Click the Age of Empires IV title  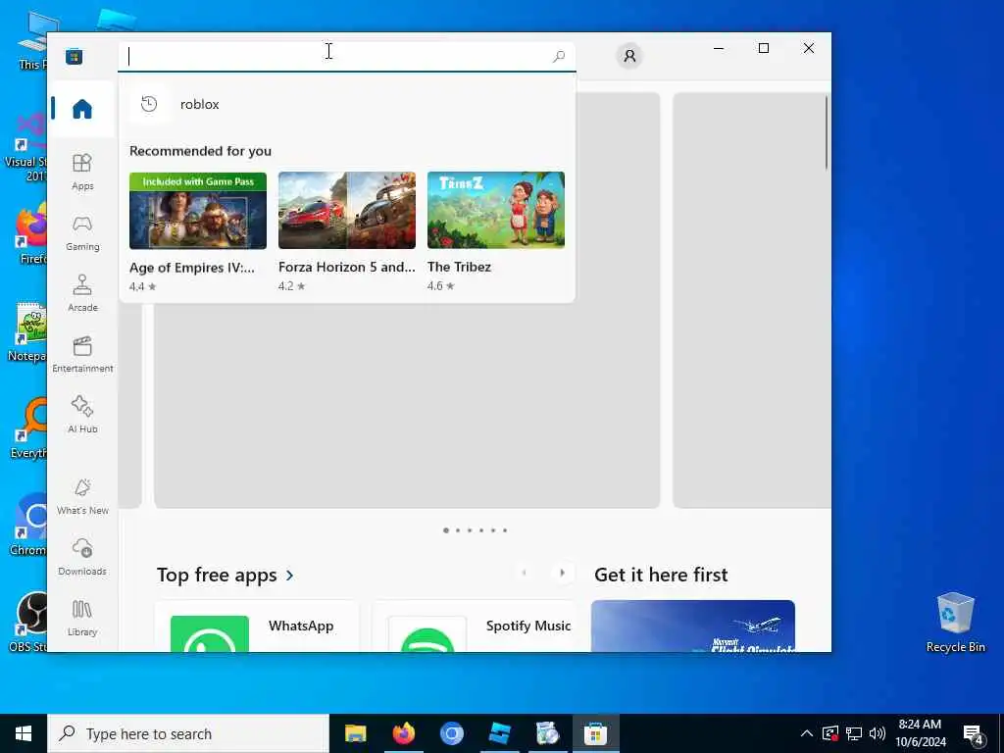tap(192, 268)
